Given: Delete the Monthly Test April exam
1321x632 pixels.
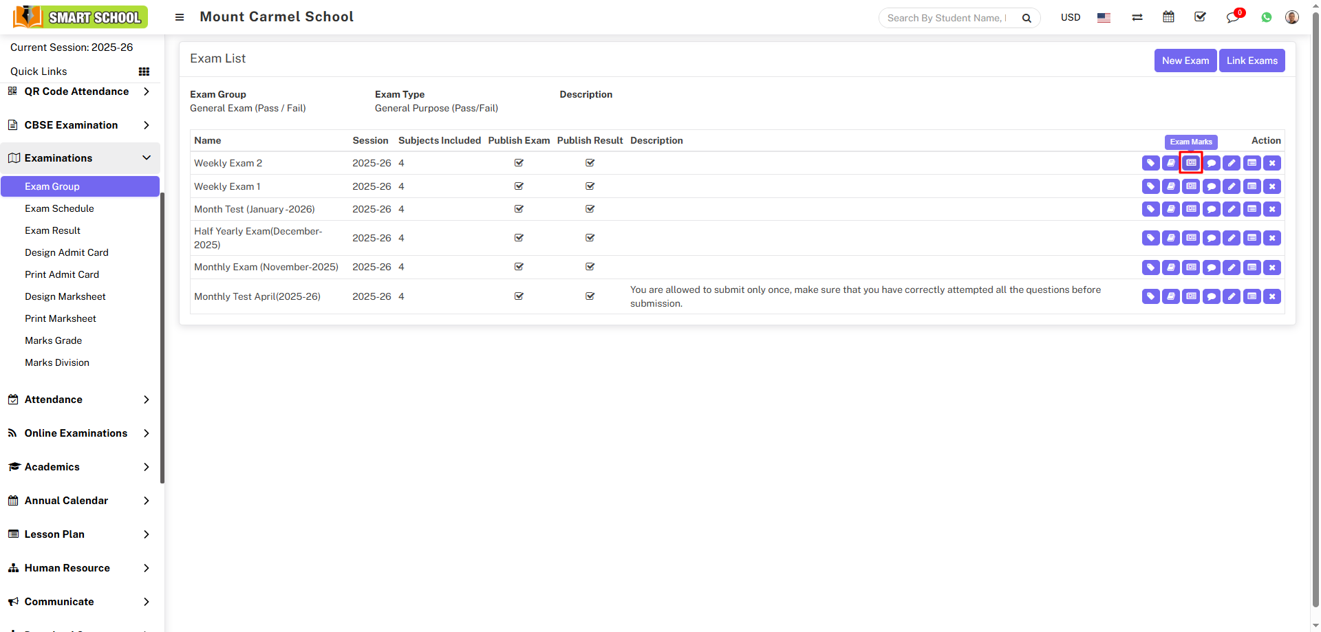Looking at the screenshot, I should pos(1272,296).
